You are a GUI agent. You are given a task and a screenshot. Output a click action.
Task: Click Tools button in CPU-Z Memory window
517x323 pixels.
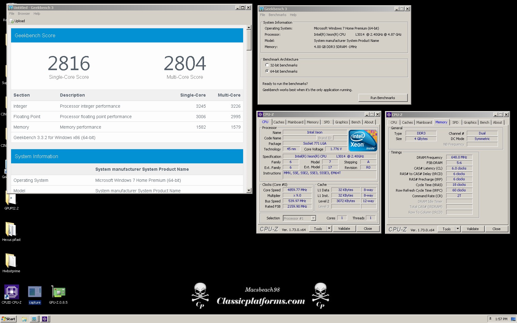coord(447,229)
